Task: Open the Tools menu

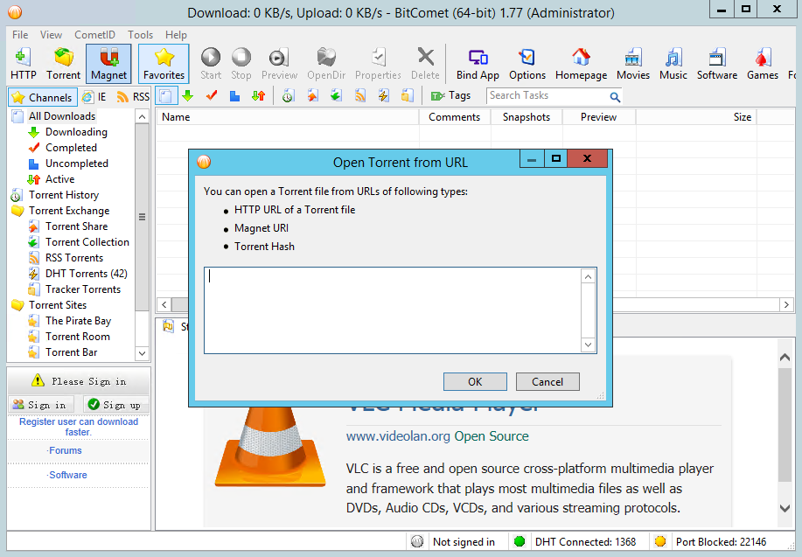Action: point(140,35)
